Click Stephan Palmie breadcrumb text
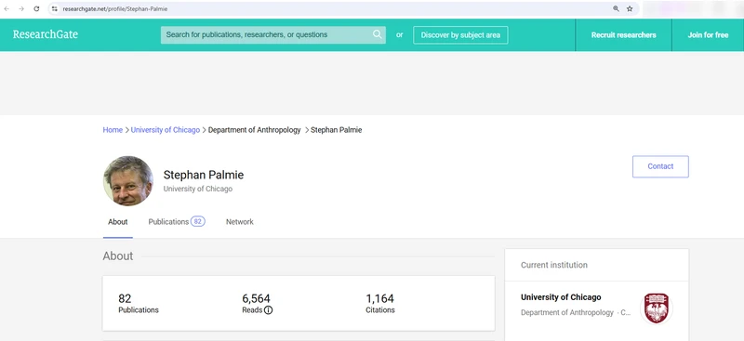This screenshot has height=341, width=744. point(336,130)
